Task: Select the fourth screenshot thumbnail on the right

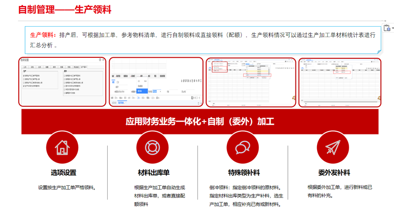Action: pyautogui.click(x=340, y=82)
